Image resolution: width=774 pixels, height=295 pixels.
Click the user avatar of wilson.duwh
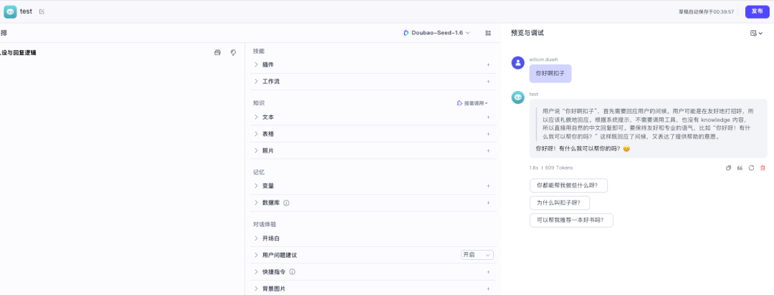point(518,62)
